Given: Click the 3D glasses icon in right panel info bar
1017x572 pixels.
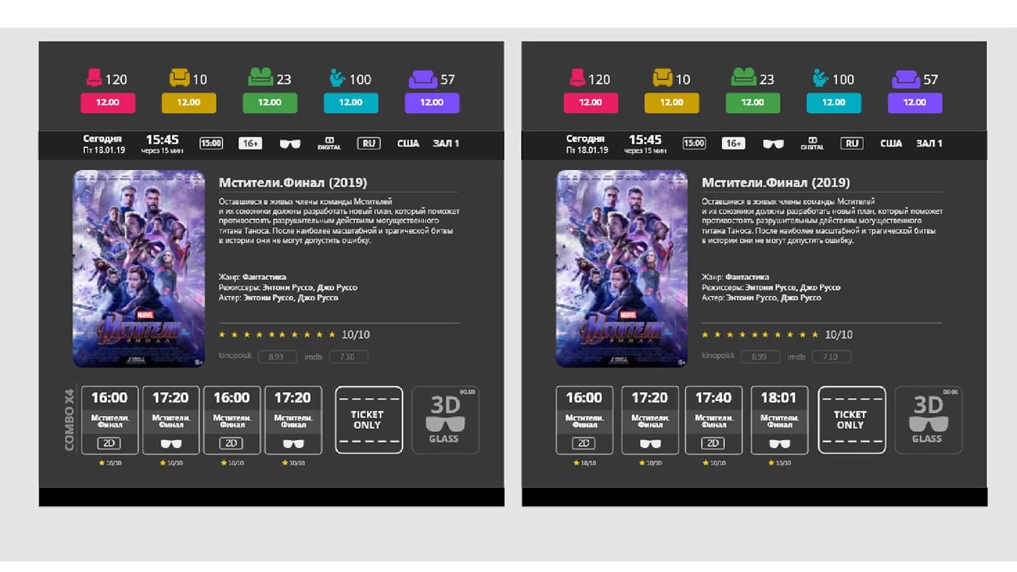Looking at the screenshot, I should pyautogui.click(x=773, y=144).
